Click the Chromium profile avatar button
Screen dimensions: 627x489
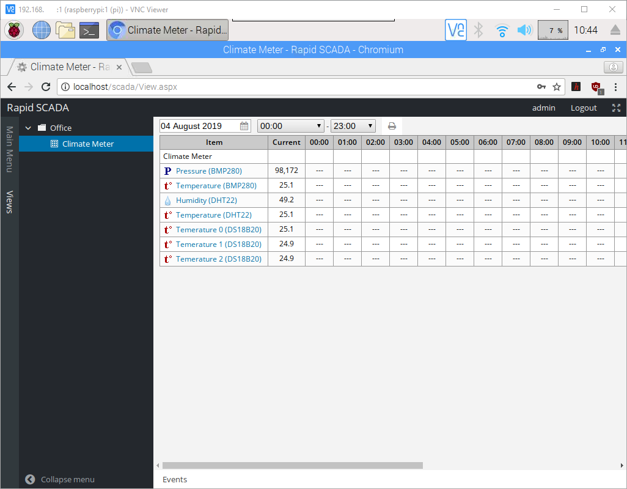(614, 67)
